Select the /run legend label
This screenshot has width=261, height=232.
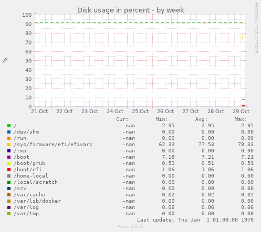(20, 138)
